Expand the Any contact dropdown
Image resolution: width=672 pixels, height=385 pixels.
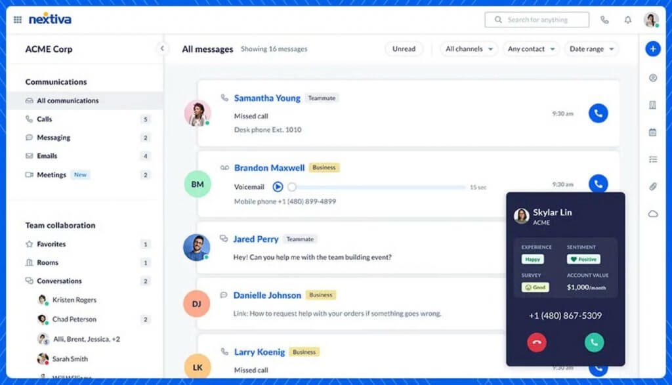click(531, 49)
